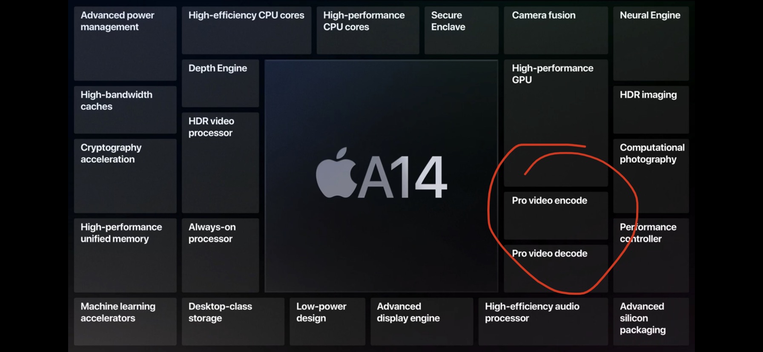Select the Low-power design tile

point(327,321)
